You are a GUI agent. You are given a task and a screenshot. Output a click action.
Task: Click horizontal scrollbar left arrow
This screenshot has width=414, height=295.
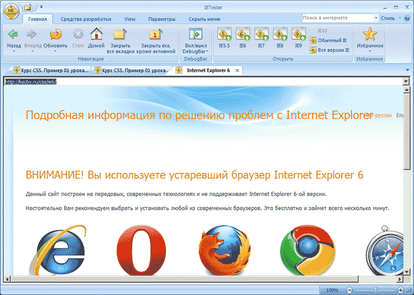tap(7, 279)
